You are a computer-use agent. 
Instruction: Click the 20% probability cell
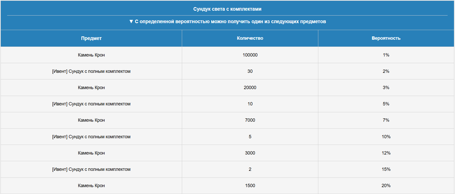click(386, 186)
